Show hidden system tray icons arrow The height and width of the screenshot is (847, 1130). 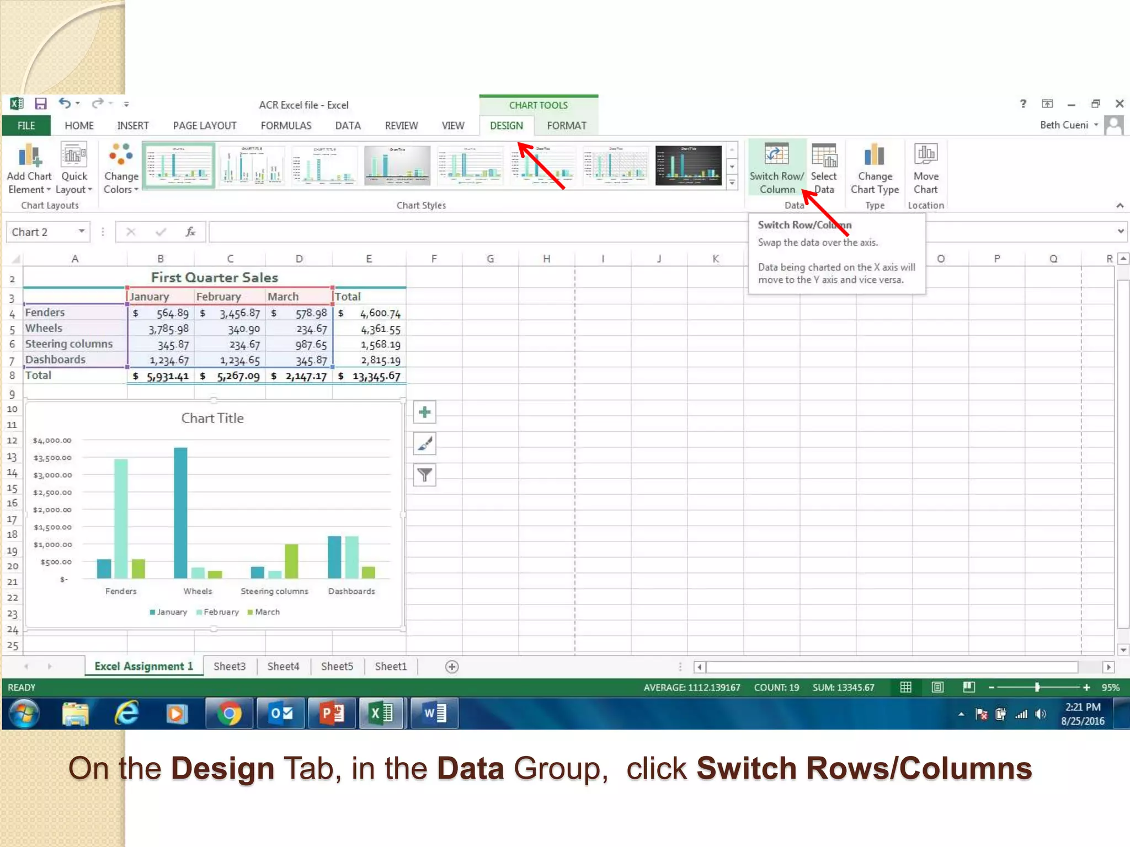[x=961, y=714]
